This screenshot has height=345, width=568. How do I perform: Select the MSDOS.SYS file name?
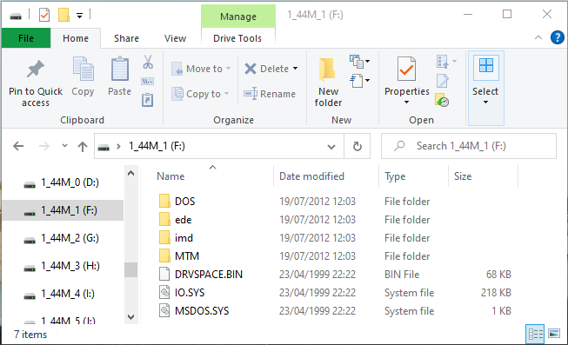tap(202, 310)
